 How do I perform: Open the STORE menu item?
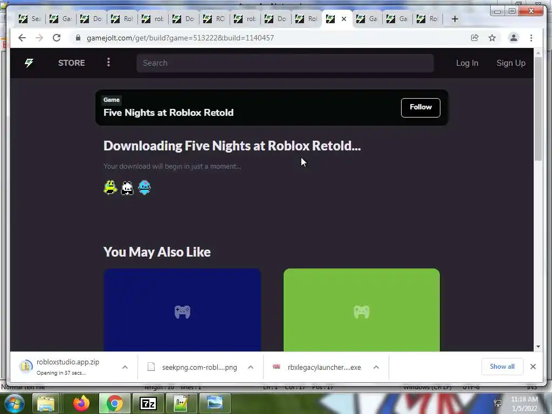(x=72, y=63)
